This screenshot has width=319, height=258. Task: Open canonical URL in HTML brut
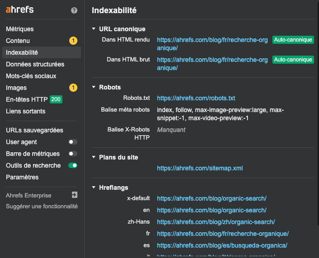coord(212,64)
